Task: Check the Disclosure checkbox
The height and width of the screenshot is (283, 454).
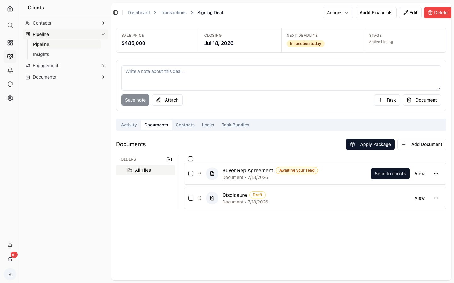Action: click(x=191, y=198)
